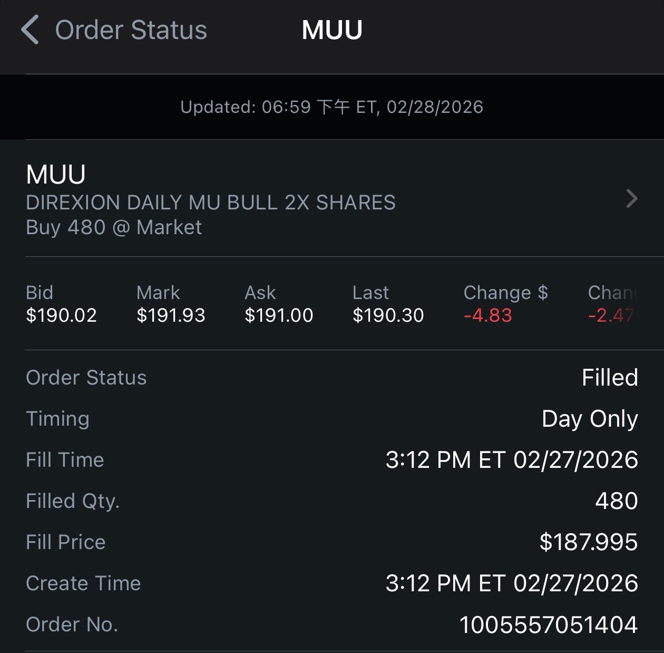Tap the Updated timestamp bar
Viewport: 664px width, 653px height.
coord(332,107)
